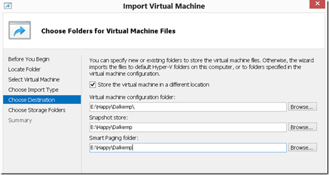
Task: Focus the virtual machine configuration folder path field
Action: (188, 107)
